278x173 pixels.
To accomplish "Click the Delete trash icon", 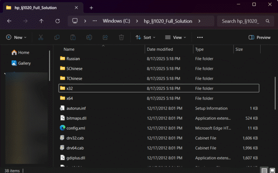I will pos(121,37).
